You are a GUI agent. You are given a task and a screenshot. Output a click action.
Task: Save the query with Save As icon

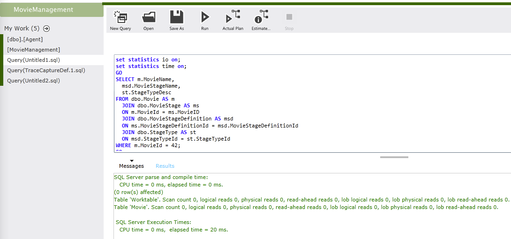tap(177, 20)
